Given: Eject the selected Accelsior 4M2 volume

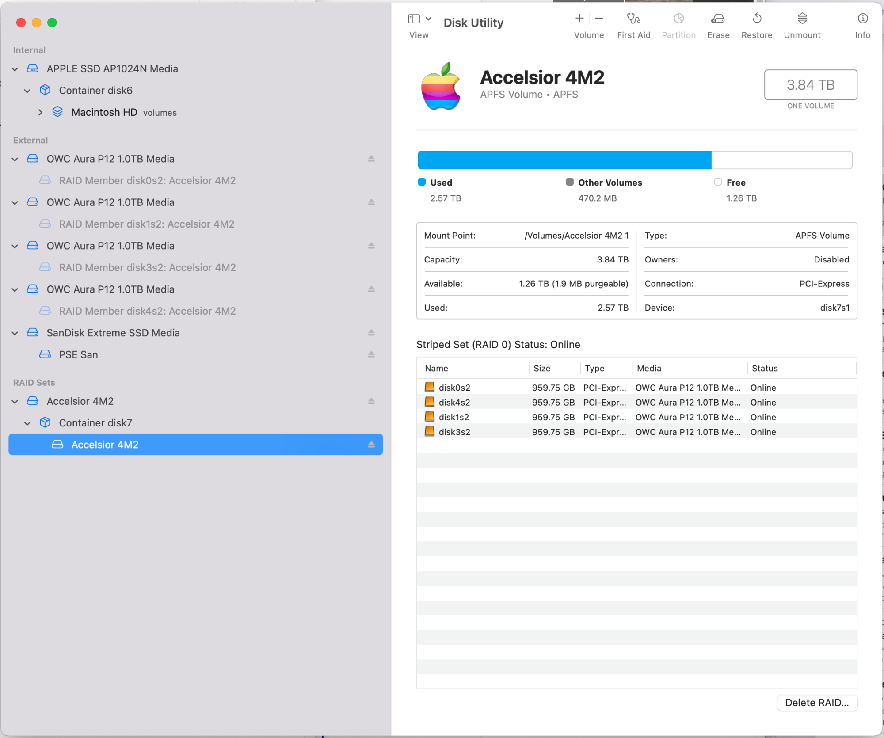Looking at the screenshot, I should point(371,445).
